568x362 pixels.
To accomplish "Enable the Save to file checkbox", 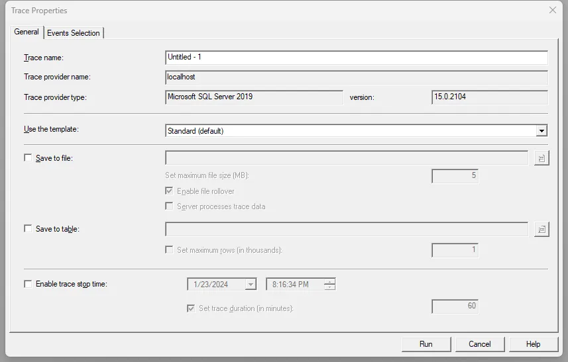I will click(x=28, y=158).
